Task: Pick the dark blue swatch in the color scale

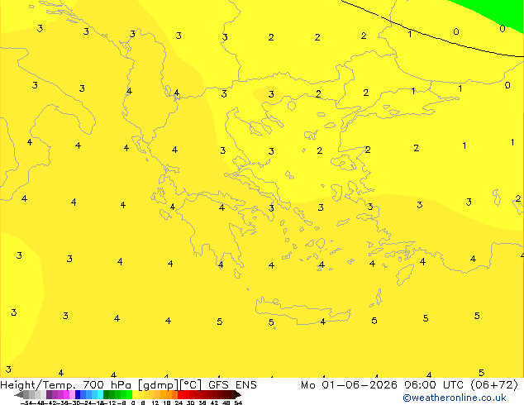Action: click(78, 394)
